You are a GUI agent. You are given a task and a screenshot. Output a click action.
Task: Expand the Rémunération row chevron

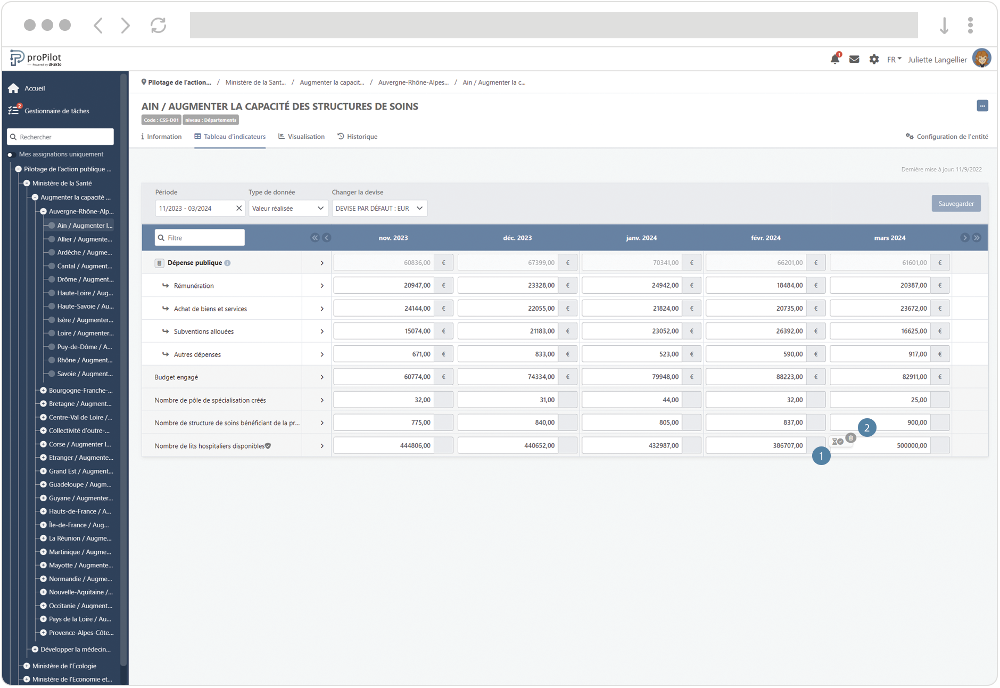click(322, 286)
